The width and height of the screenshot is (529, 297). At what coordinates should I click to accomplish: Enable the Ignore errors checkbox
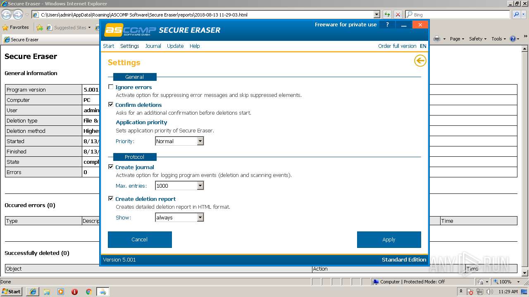111,87
